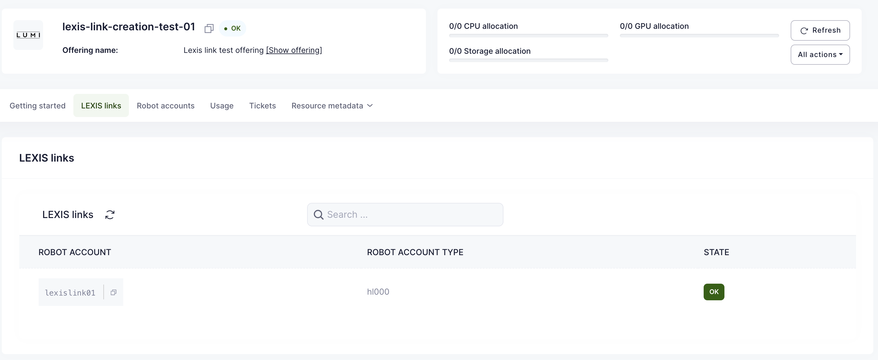Go to the Usage tab
This screenshot has width=878, height=360.
click(x=222, y=106)
